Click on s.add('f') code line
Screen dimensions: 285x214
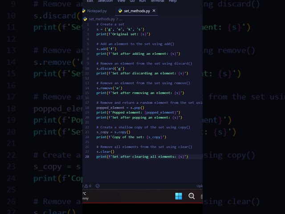106,49
